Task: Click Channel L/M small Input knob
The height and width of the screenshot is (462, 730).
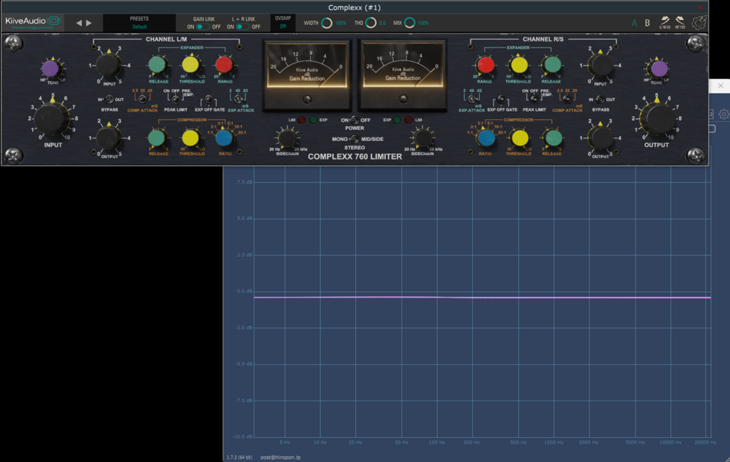Action: (x=108, y=65)
